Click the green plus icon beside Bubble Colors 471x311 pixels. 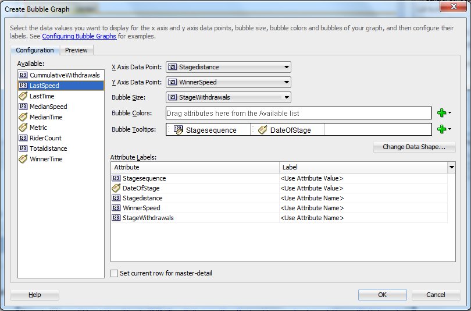(441, 113)
